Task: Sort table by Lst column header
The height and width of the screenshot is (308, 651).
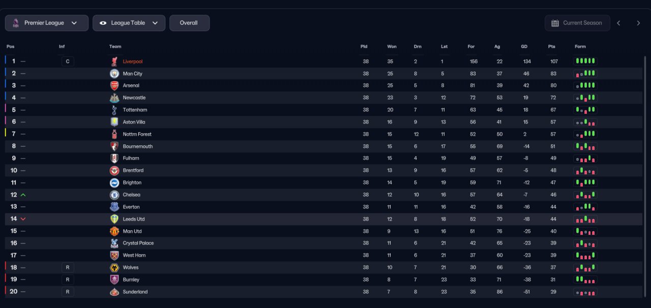Action: 444,47
